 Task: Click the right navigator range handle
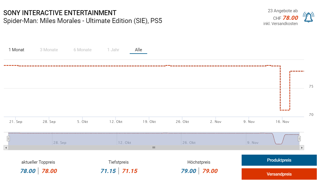point(299,139)
